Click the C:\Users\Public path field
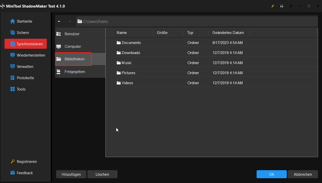The height and width of the screenshot is (183, 322). coord(197,21)
